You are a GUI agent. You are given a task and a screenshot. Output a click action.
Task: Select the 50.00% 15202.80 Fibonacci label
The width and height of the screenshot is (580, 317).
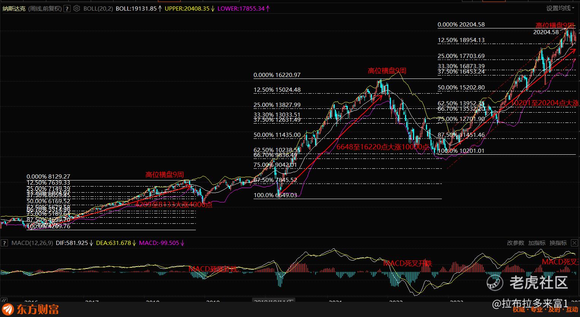pos(461,87)
